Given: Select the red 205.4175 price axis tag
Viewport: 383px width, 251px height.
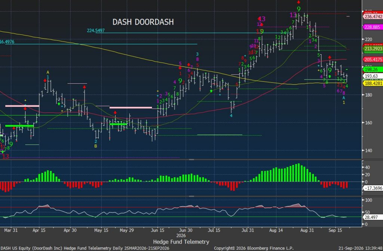Looking at the screenshot, I should 373,59.
